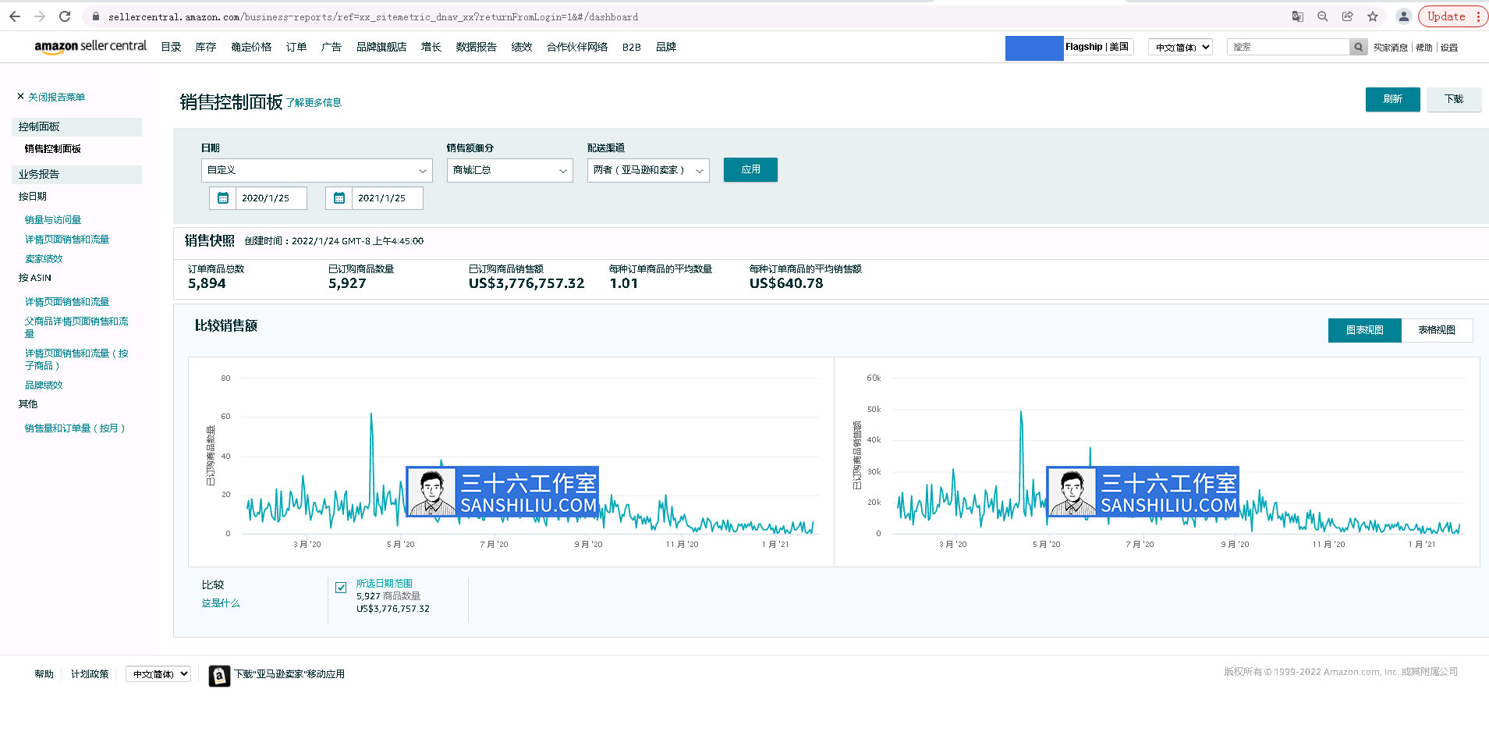The image size is (1489, 739).
Task: Click the Amazon Seller app icon in footer
Action: [x=219, y=676]
